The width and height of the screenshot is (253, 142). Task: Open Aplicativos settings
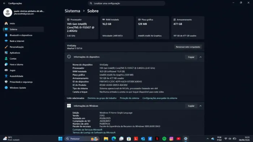coord(23,53)
